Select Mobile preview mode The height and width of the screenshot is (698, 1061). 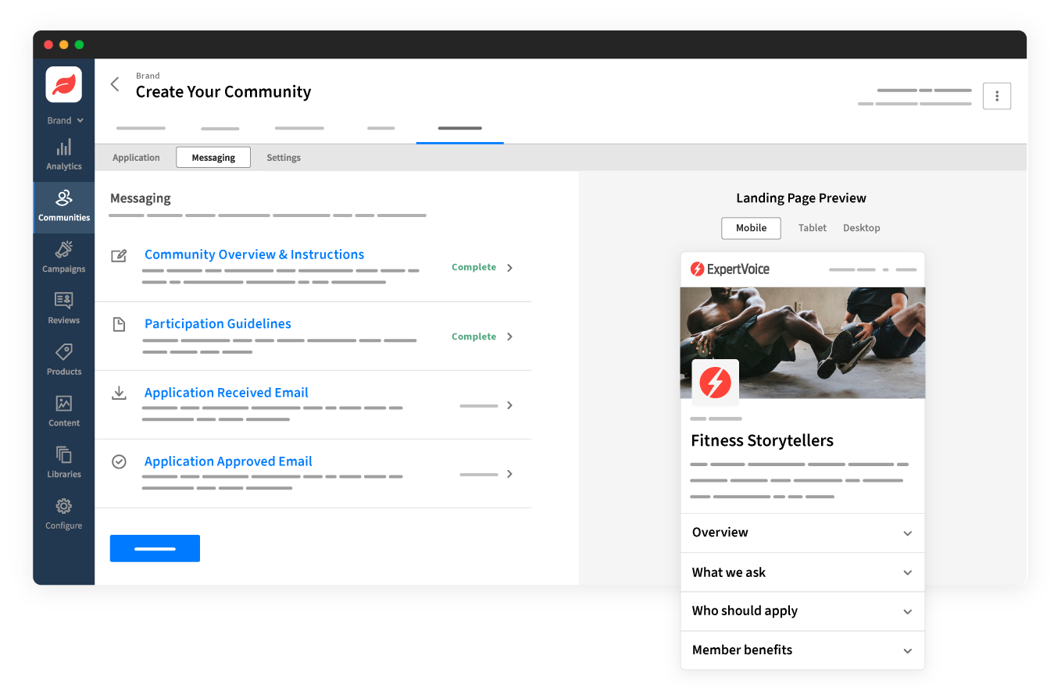751,228
